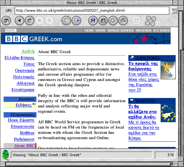Open WEATHER in the BBC top bar
This screenshot has height=167, width=184.
coord(144,30)
